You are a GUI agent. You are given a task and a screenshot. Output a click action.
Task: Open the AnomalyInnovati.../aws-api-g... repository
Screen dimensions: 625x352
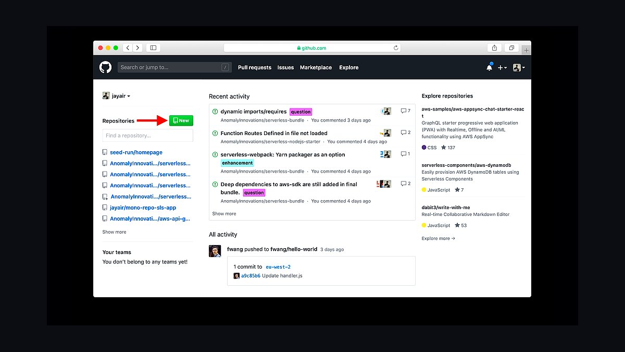tap(150, 219)
